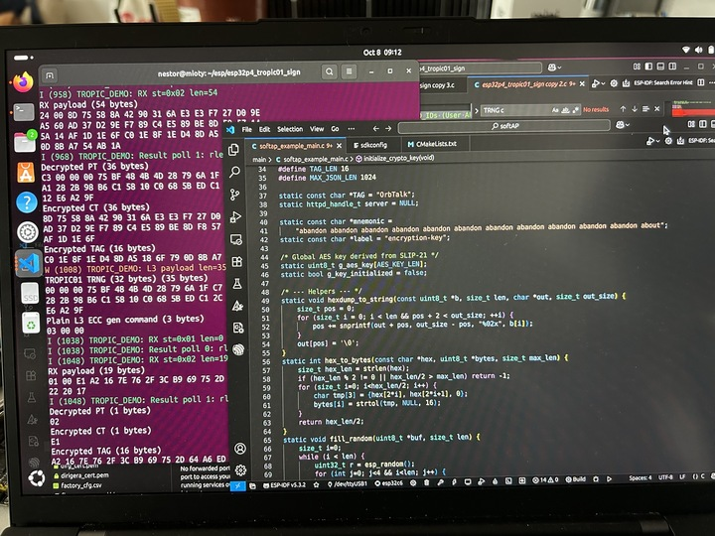Click the blue remote indicator in status bar

[x=237, y=485]
